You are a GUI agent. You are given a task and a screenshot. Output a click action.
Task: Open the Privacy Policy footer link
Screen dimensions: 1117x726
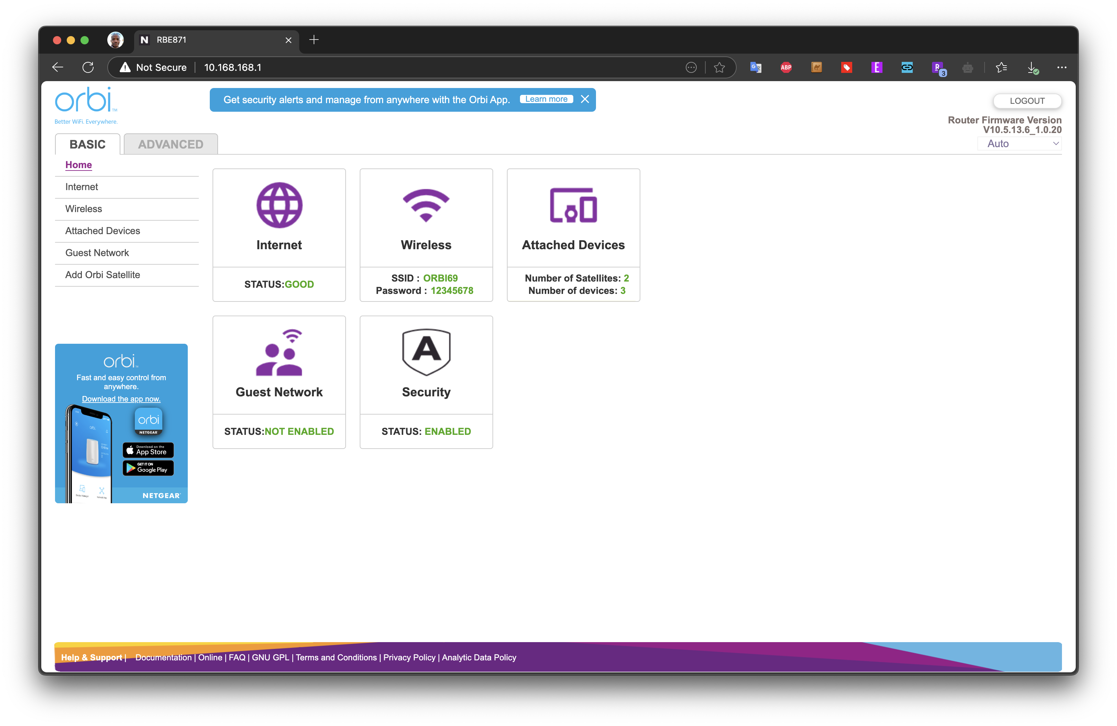pyautogui.click(x=409, y=658)
